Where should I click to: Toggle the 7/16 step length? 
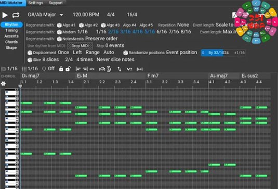click(174, 32)
